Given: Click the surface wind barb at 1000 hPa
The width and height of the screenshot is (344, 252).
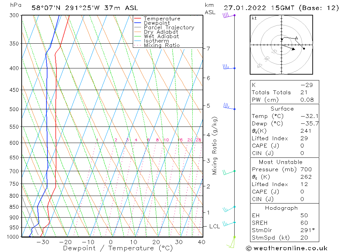Looking at the screenshot, I should pyautogui.click(x=231, y=242).
